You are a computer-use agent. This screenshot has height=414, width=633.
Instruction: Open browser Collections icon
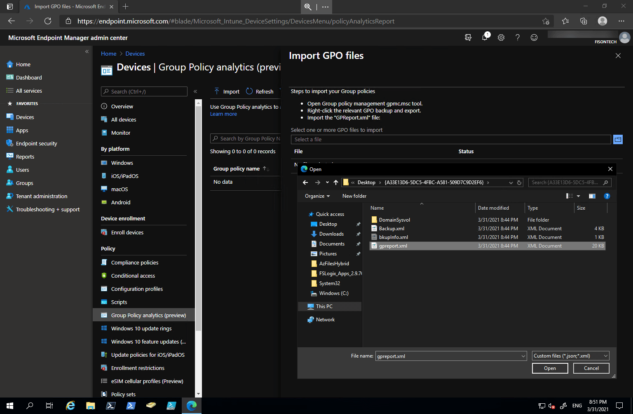pyautogui.click(x=584, y=21)
